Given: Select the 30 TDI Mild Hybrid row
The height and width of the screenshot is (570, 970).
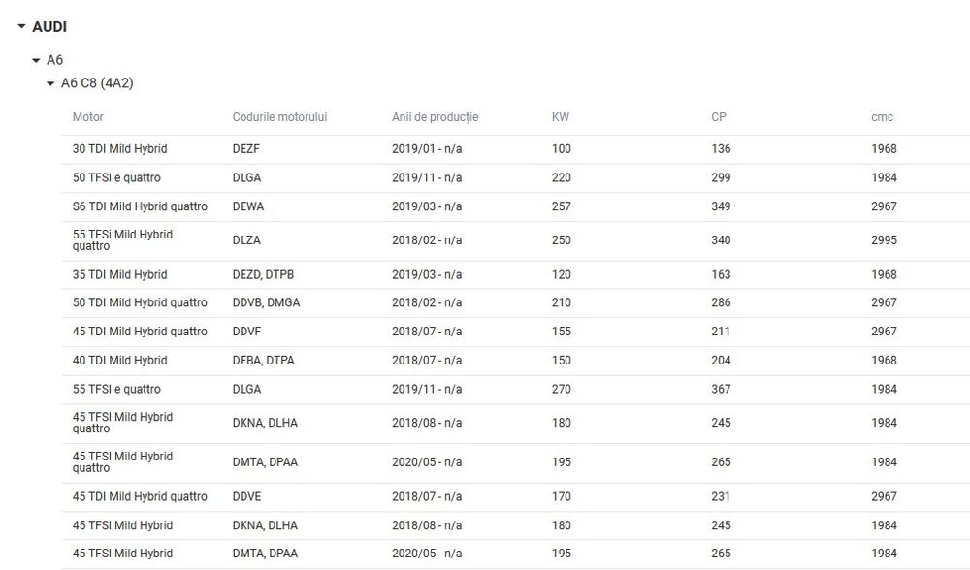Looking at the screenshot, I should (119, 149).
